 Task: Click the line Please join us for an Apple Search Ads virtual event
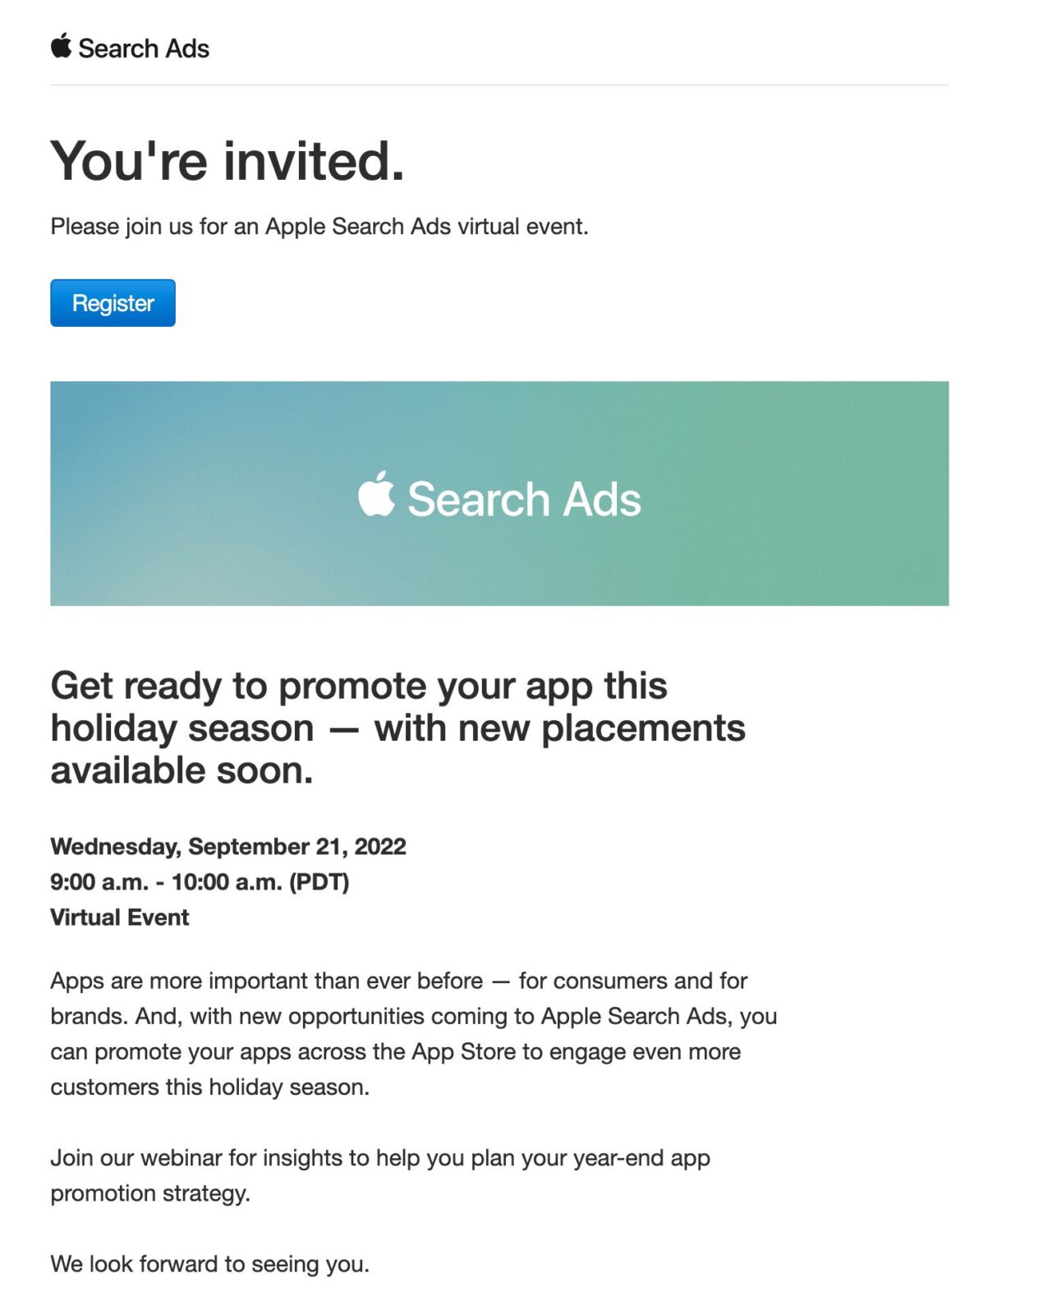(x=320, y=225)
